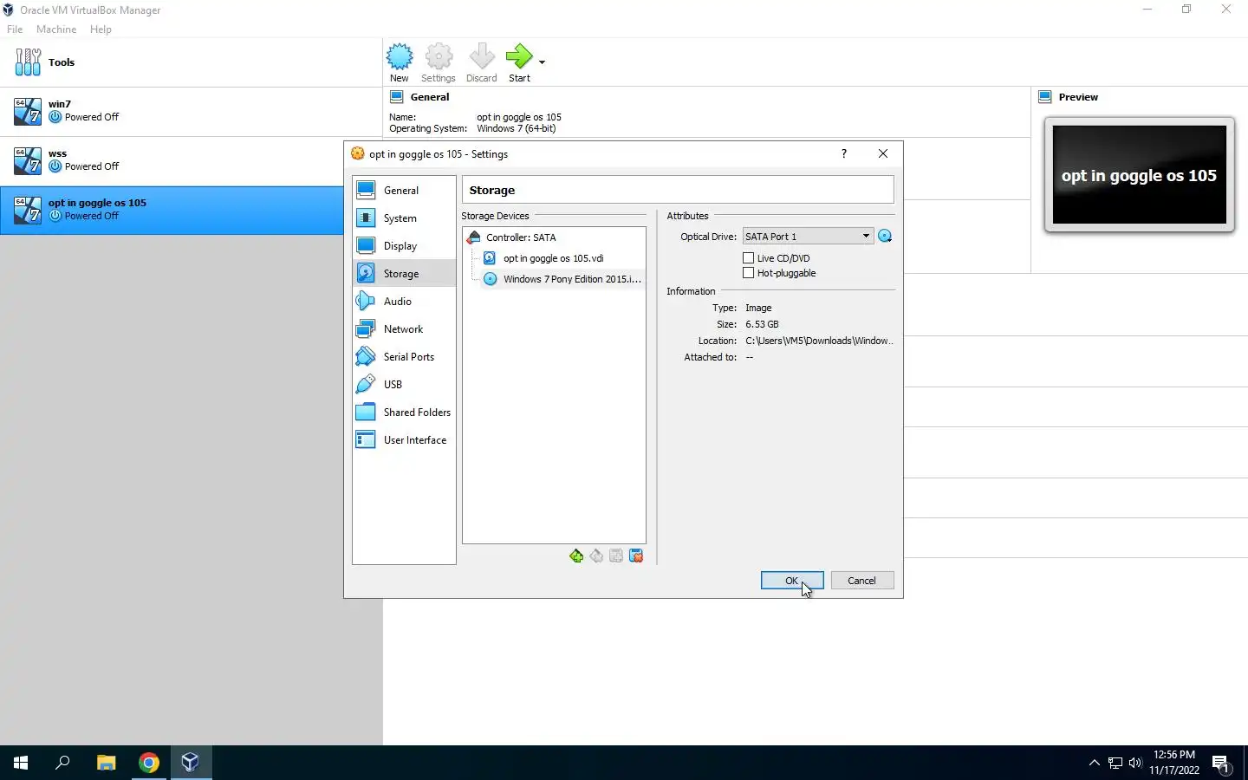Open the System settings category

tap(404, 218)
